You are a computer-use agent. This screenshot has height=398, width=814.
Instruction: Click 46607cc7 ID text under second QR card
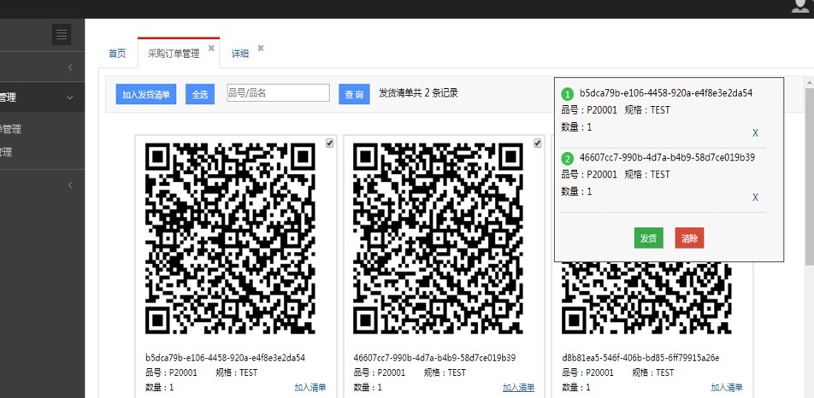point(434,358)
